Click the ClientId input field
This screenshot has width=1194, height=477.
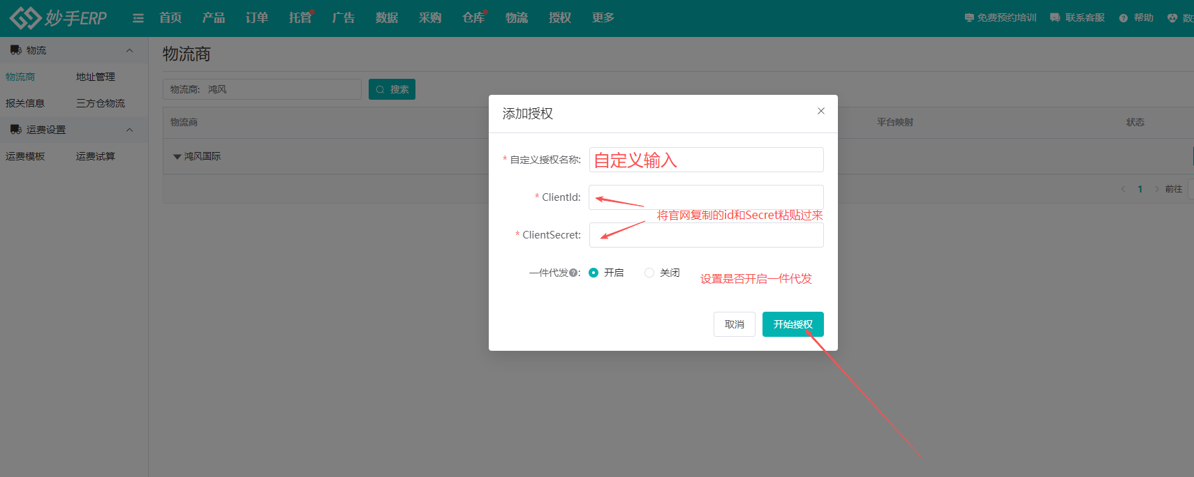tap(707, 197)
